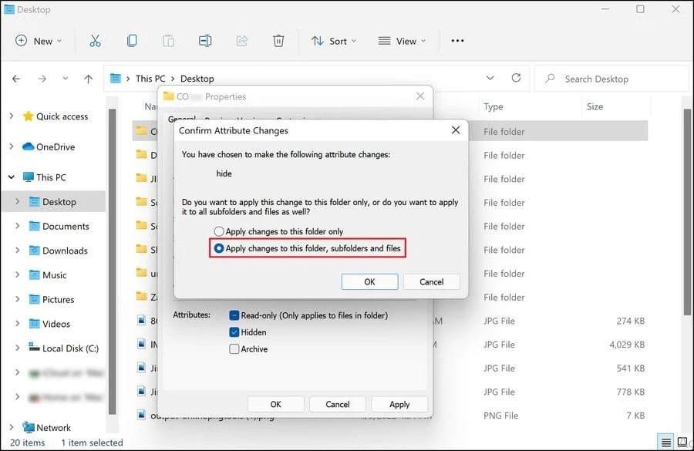Confirm attribute changes with OK

point(369,281)
